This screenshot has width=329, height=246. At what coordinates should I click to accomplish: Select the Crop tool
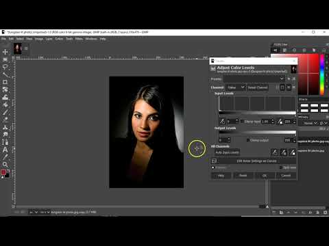[5, 82]
